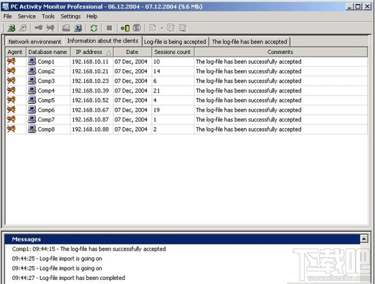The image size is (375, 284).
Task: Click the agent icon in the Comp2 row
Action: pyautogui.click(x=11, y=71)
